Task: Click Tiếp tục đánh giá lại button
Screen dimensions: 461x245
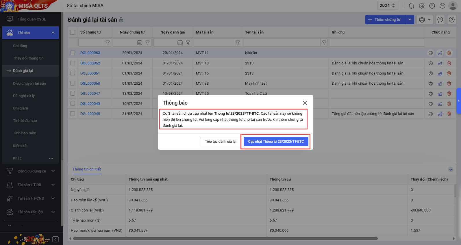Action: [221, 142]
